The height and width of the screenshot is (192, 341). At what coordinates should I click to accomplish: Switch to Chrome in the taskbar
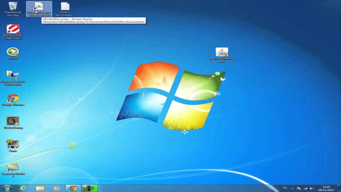point(73,188)
